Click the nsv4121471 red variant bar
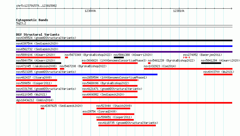The width and height of the screenshot is (240, 136). (110, 91)
